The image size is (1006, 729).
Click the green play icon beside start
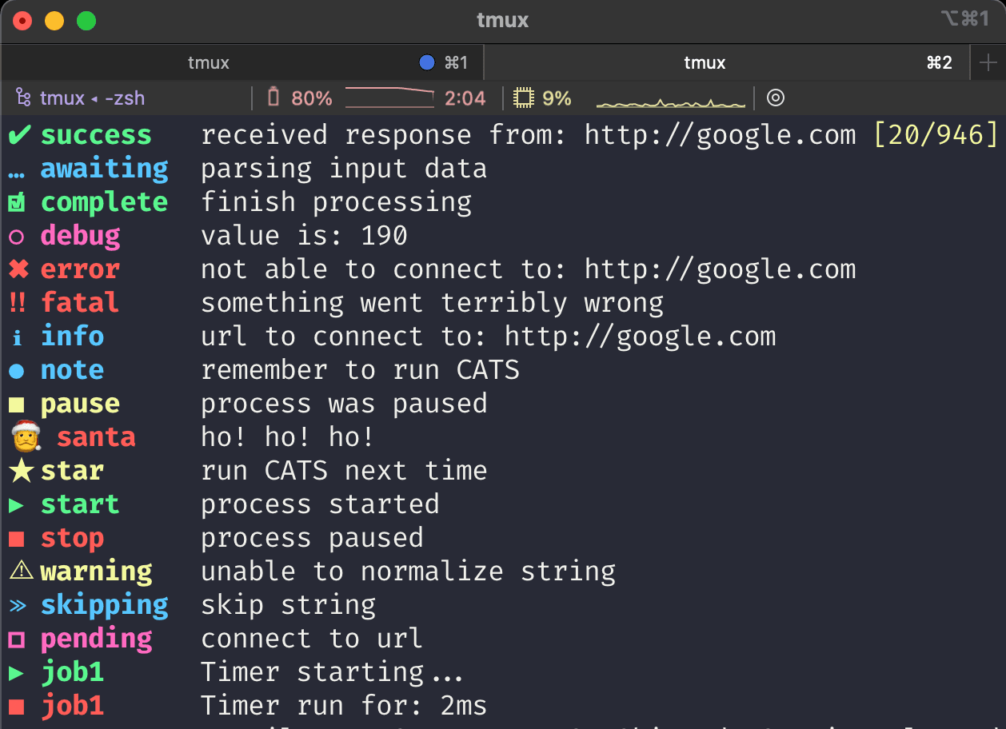(17, 504)
